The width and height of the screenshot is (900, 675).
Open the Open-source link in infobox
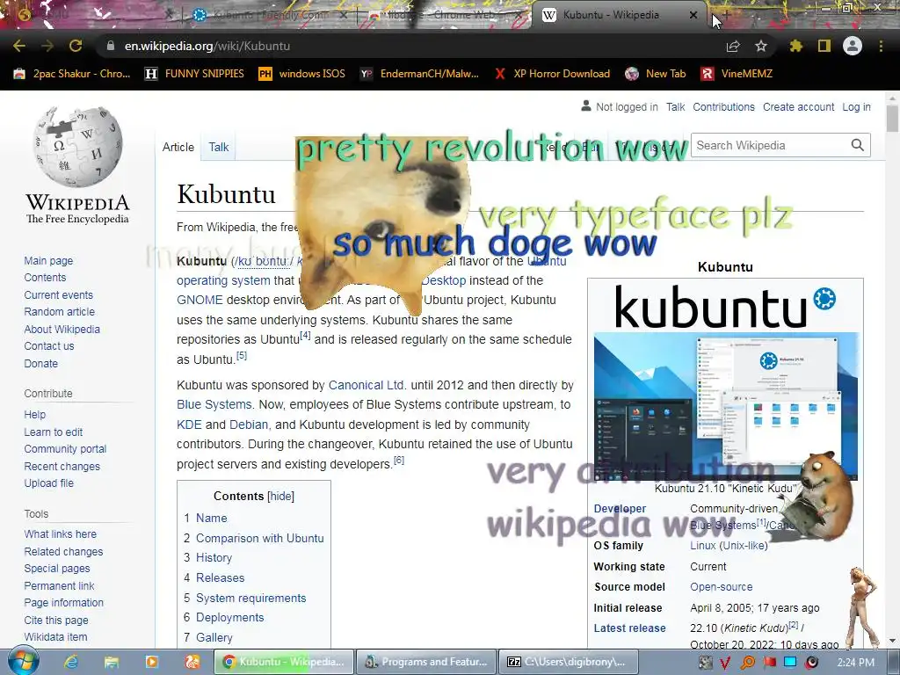[721, 587]
